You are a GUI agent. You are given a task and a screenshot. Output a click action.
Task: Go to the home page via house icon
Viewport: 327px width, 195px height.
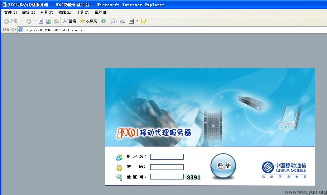(x=56, y=21)
